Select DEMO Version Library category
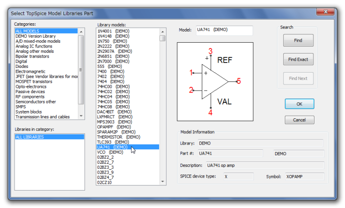The width and height of the screenshot is (345, 208). [x=46, y=36]
